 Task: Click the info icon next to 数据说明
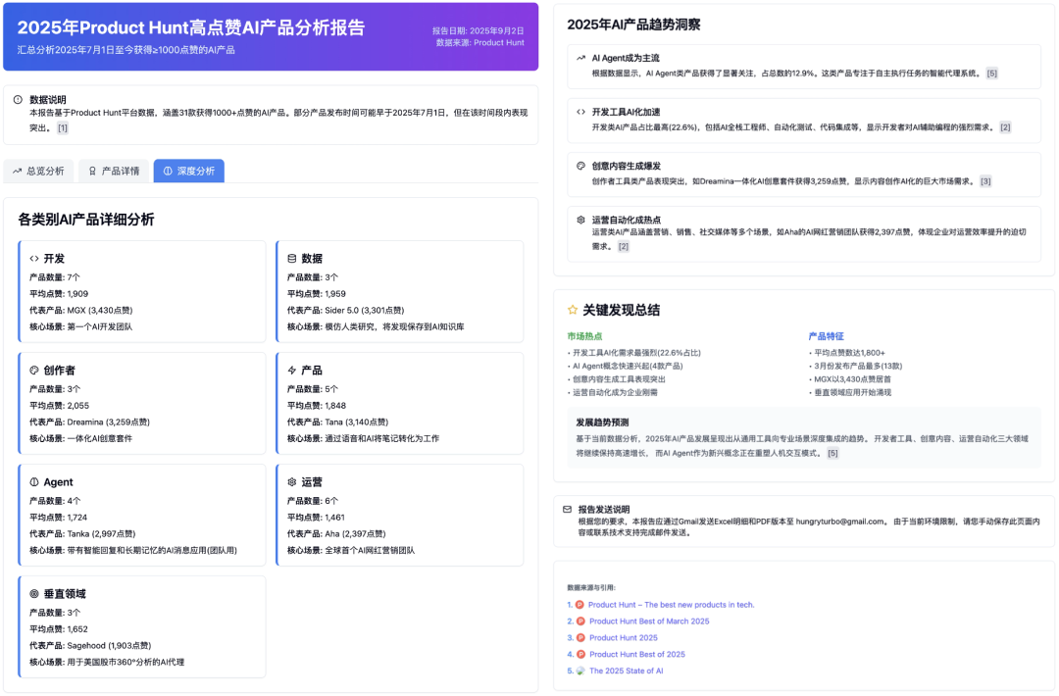point(19,99)
